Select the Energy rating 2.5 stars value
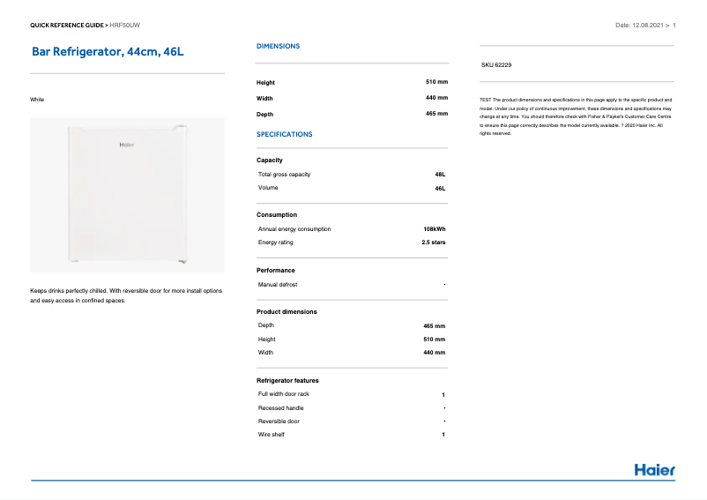 tap(433, 242)
